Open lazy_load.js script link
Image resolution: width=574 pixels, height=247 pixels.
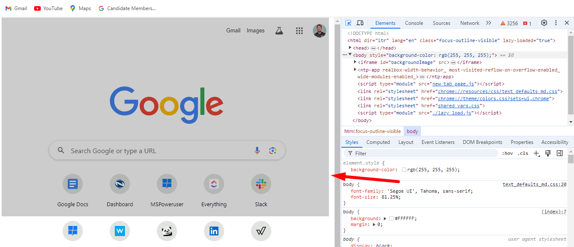pos(452,113)
